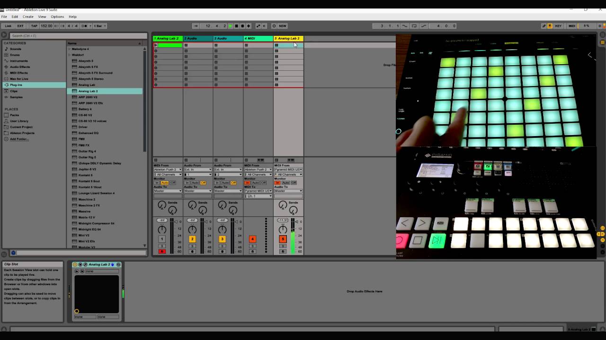Set track 4 monitor to Off

click(263, 183)
